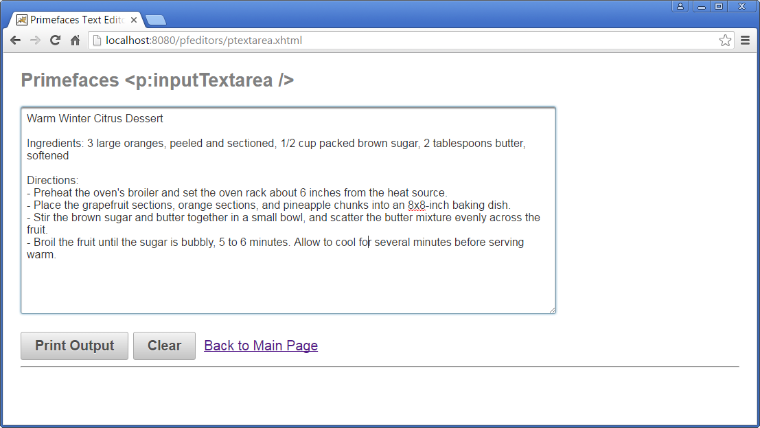Select the Primefaces Text Editor tab
The image size is (760, 428).
click(x=76, y=20)
